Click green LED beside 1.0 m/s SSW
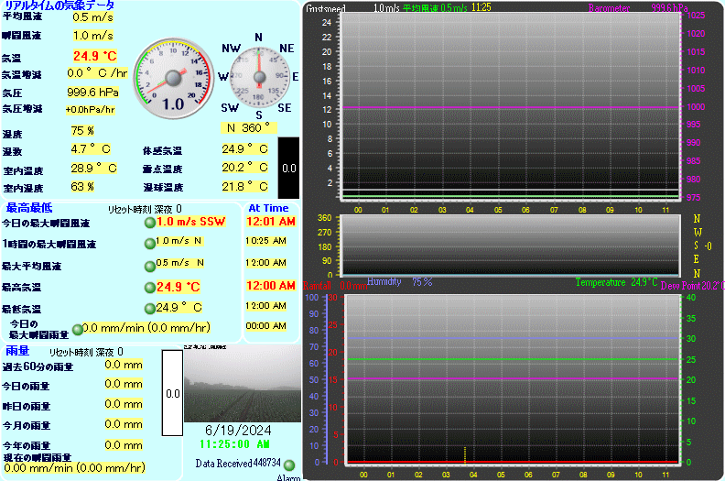This screenshot has height=481, width=725. [x=149, y=222]
